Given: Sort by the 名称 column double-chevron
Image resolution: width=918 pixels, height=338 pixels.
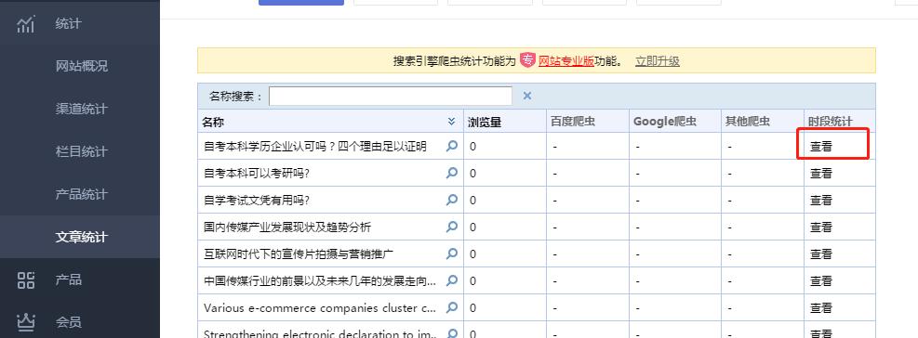Looking at the screenshot, I should click(451, 122).
